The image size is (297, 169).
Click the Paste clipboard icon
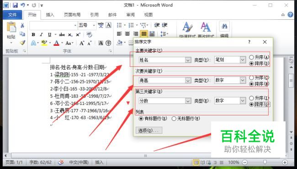point(11,27)
